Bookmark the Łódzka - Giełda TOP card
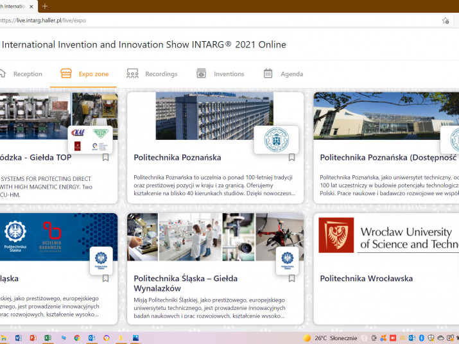 106,157
